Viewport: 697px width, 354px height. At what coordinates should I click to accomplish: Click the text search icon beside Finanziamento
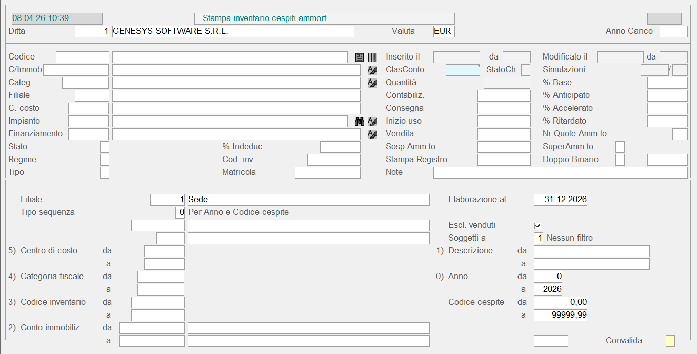[372, 134]
